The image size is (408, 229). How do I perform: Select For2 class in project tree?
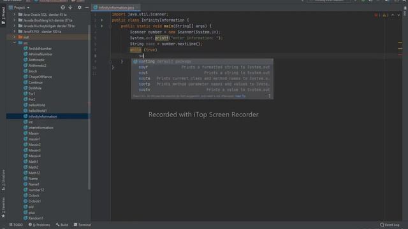click(32, 99)
